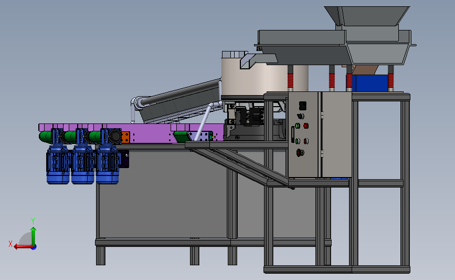455x280 pixels.
Task: Select upper red push button on control cabinet
Action: 306,126
